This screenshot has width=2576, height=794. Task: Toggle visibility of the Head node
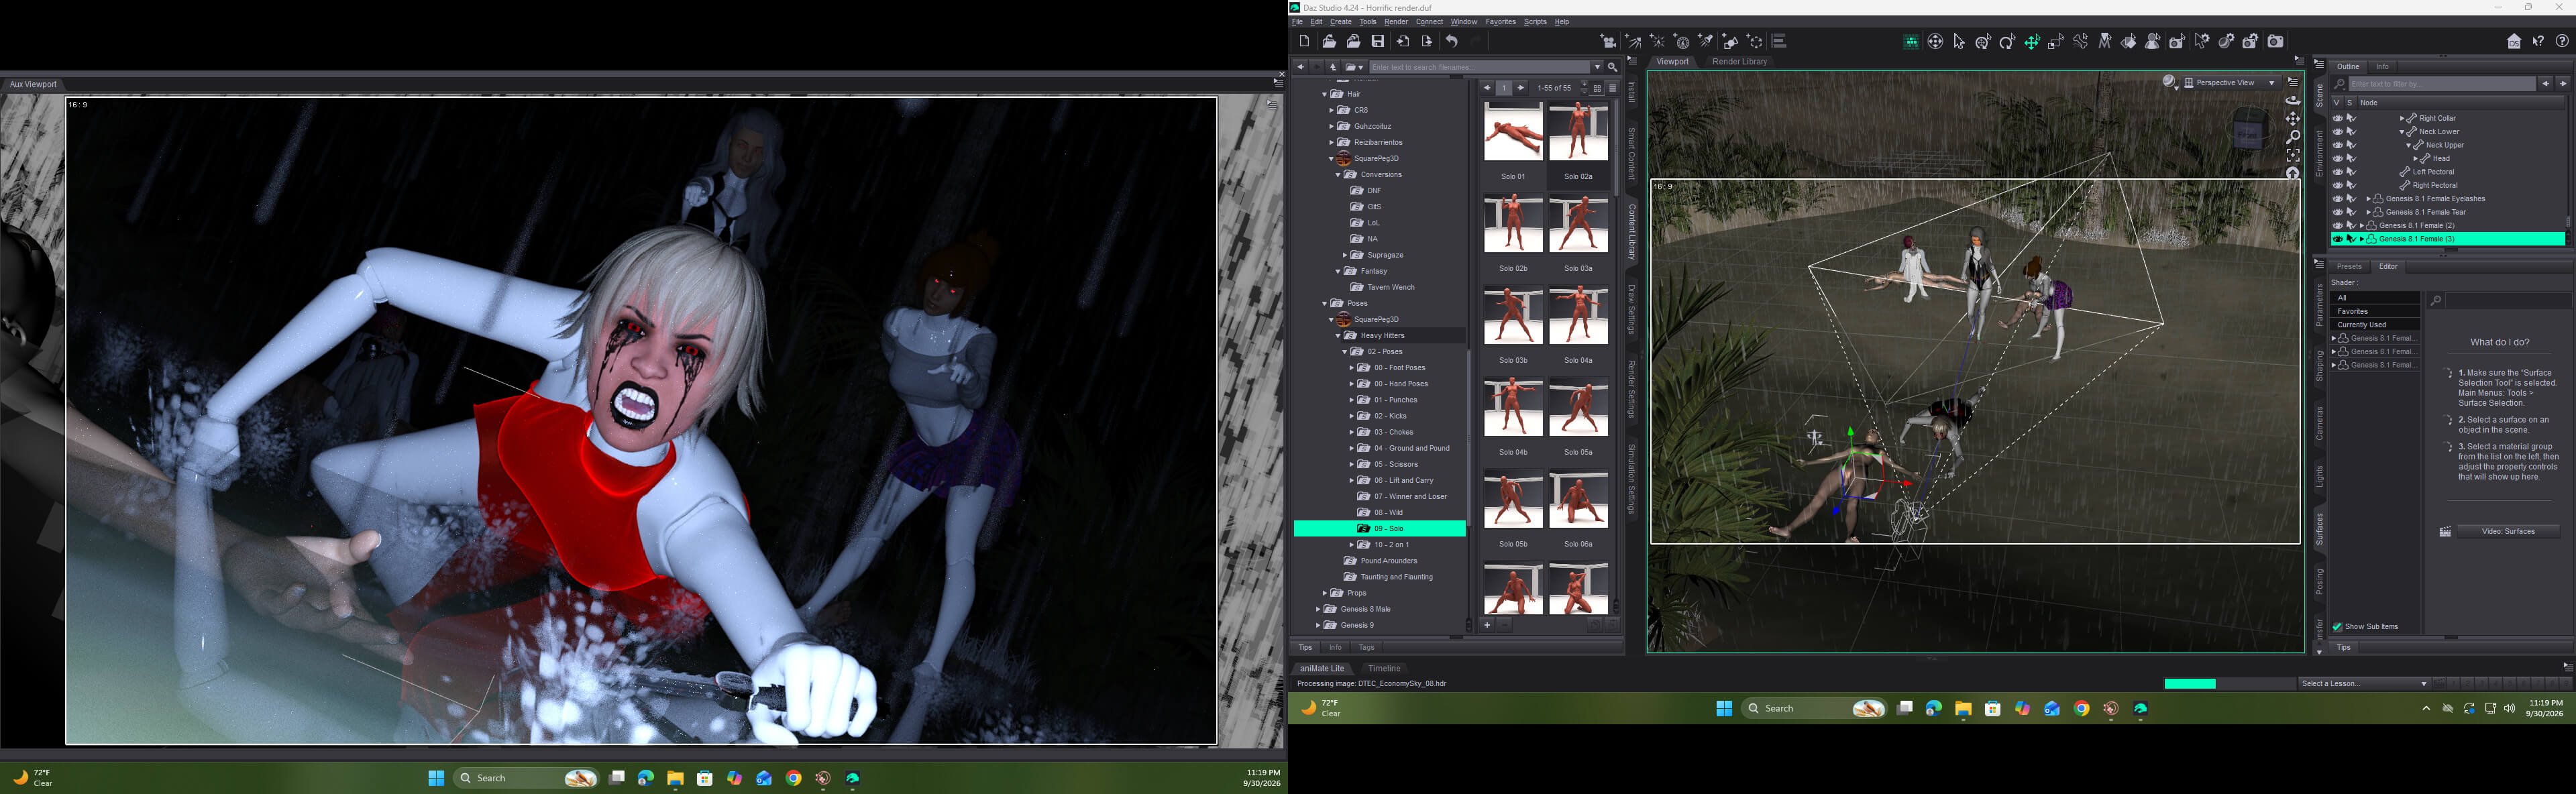click(2337, 158)
